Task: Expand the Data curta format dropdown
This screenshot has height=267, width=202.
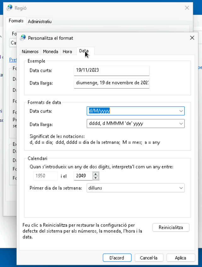Action: point(181,111)
